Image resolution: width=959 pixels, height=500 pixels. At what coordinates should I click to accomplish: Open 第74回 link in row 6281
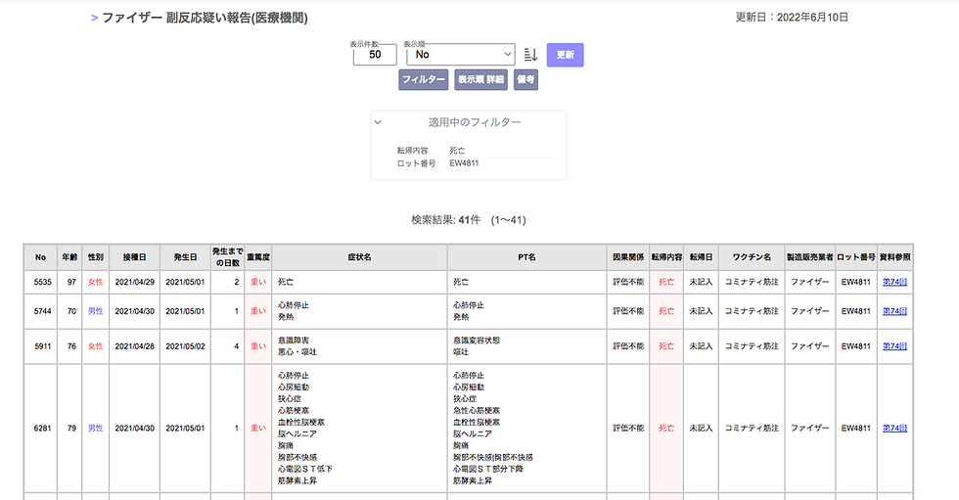tap(894, 428)
